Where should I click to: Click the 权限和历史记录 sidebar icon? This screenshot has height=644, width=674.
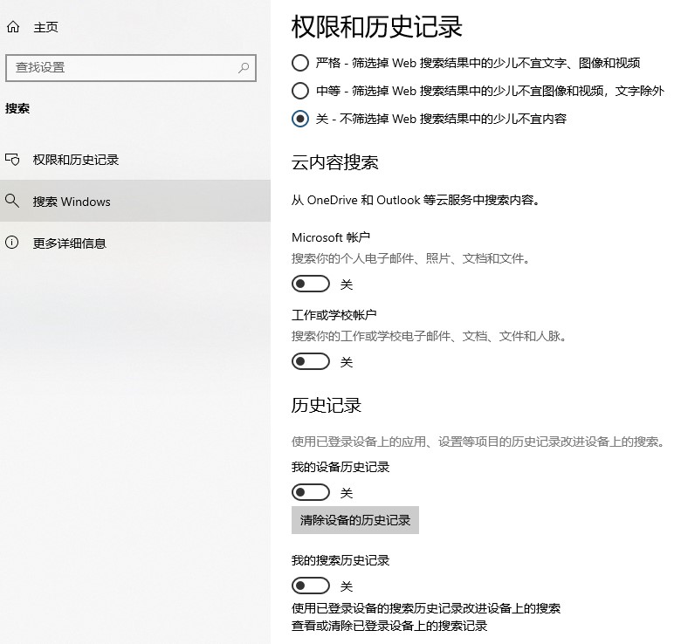tap(12, 160)
